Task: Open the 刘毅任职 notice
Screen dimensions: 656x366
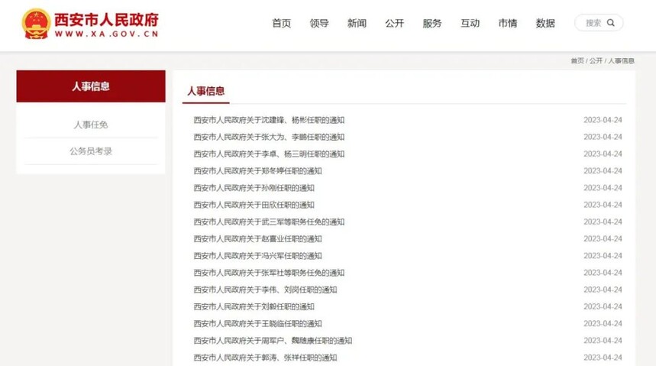Action: click(x=254, y=306)
